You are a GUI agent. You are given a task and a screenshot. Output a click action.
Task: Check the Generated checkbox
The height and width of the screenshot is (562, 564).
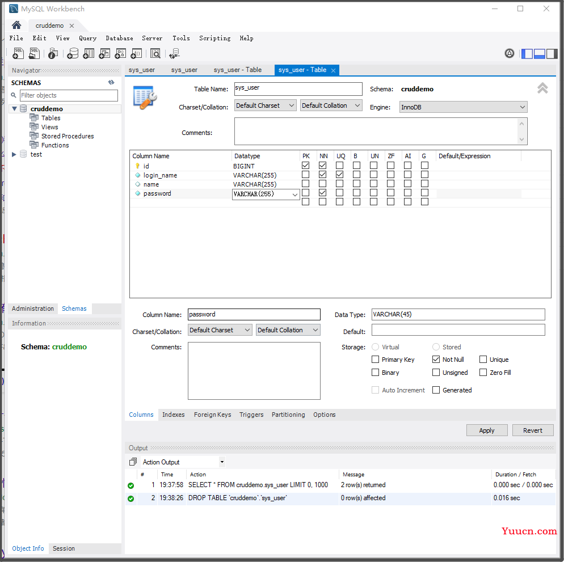tap(436, 390)
